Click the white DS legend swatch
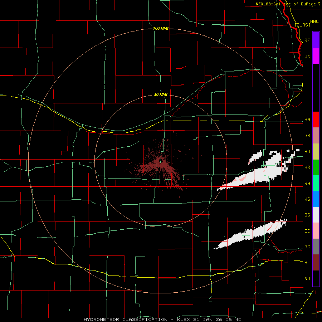 click(316, 215)
